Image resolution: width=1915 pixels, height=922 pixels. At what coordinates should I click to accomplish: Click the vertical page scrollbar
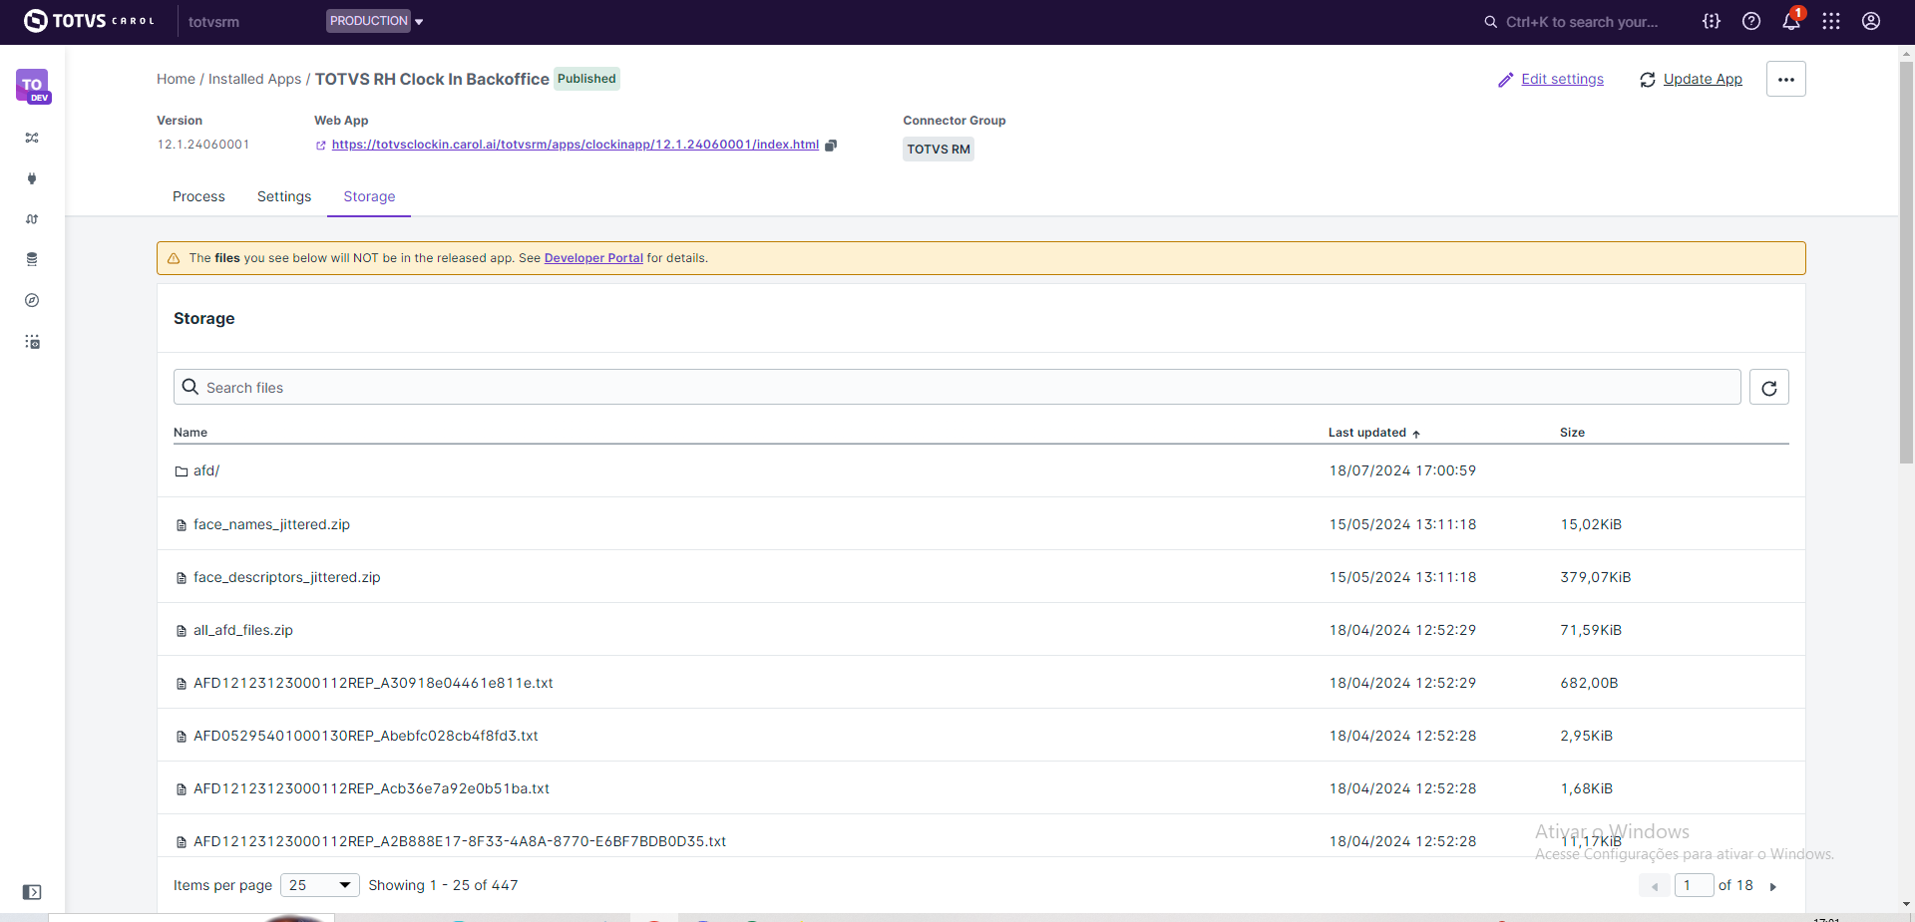pyautogui.click(x=1907, y=264)
